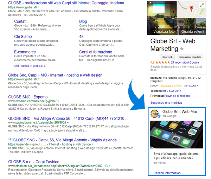Click Ulteriori informazioni link
The width and height of the screenshot is (211, 179).
(x=167, y=173)
